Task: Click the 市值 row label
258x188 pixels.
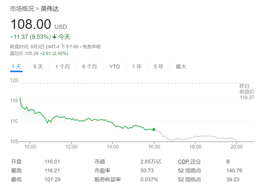Action: point(100,162)
